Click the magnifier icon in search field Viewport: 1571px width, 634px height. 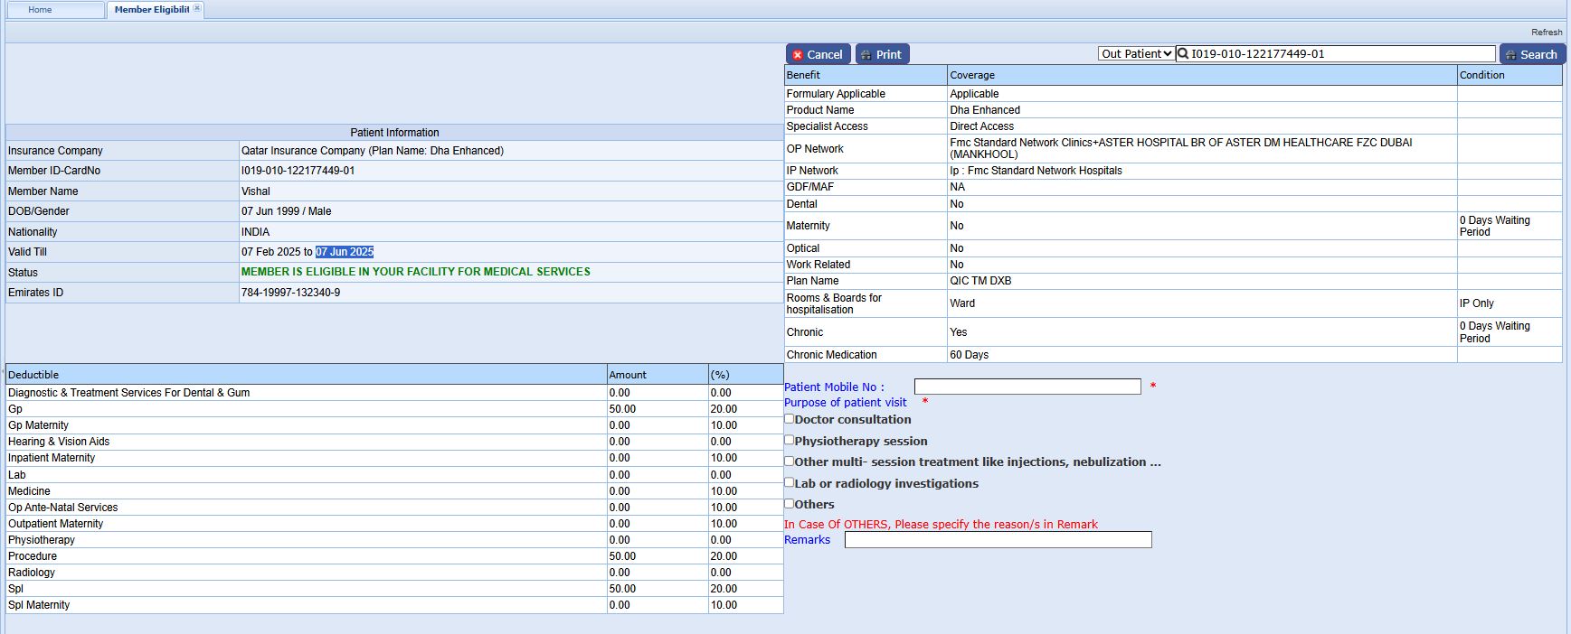(1183, 54)
